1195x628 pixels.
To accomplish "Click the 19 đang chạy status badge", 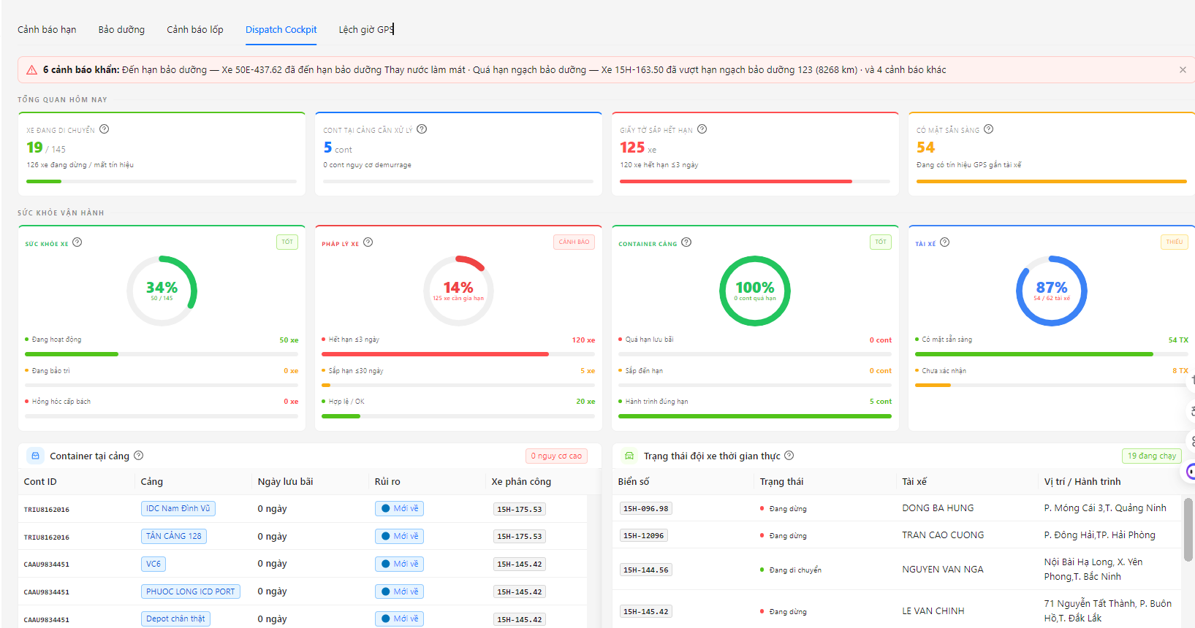I will click(x=1151, y=456).
